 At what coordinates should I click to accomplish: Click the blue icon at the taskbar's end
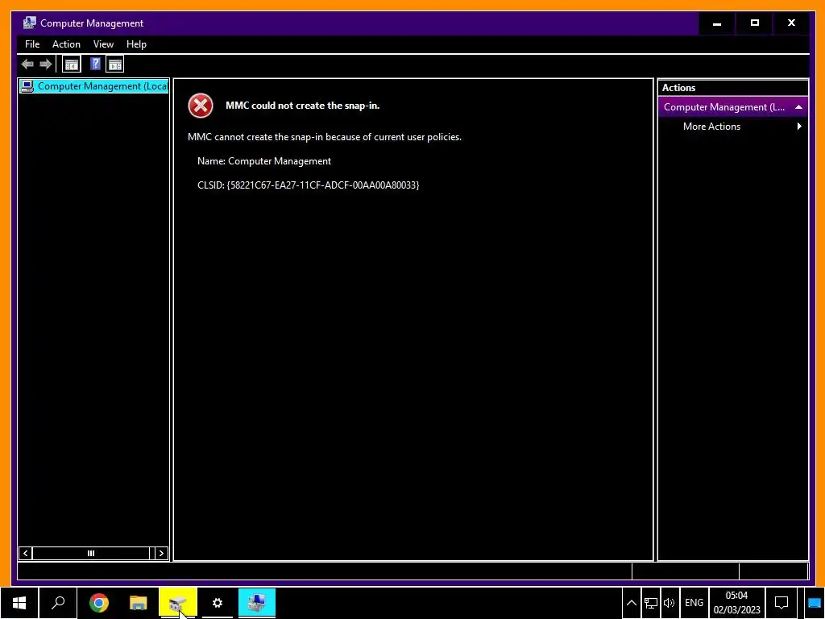[814, 603]
